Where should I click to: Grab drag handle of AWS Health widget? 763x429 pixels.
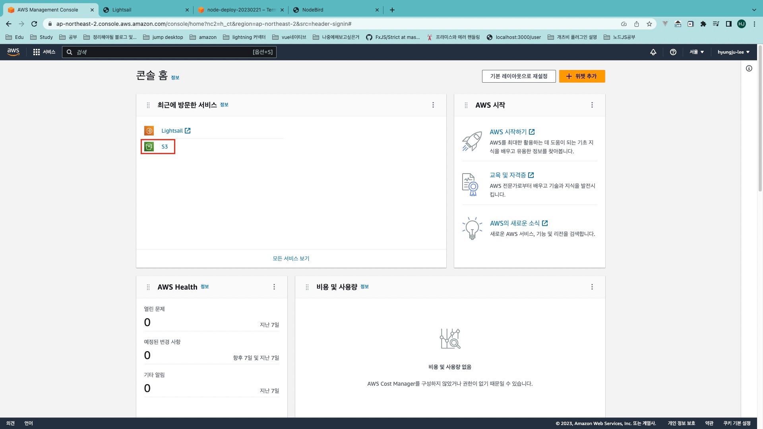[x=148, y=287]
